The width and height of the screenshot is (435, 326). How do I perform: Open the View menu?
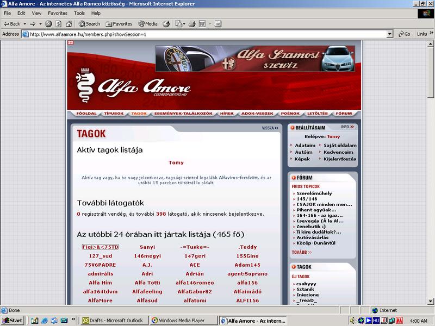tap(36, 13)
